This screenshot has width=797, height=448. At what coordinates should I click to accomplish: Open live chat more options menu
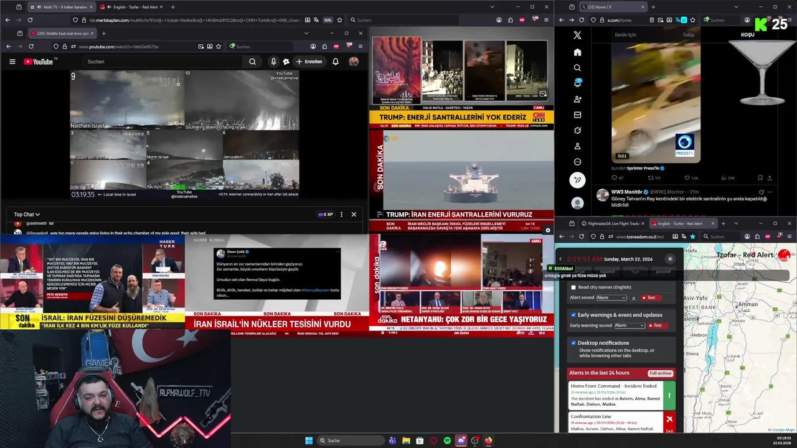tap(341, 215)
